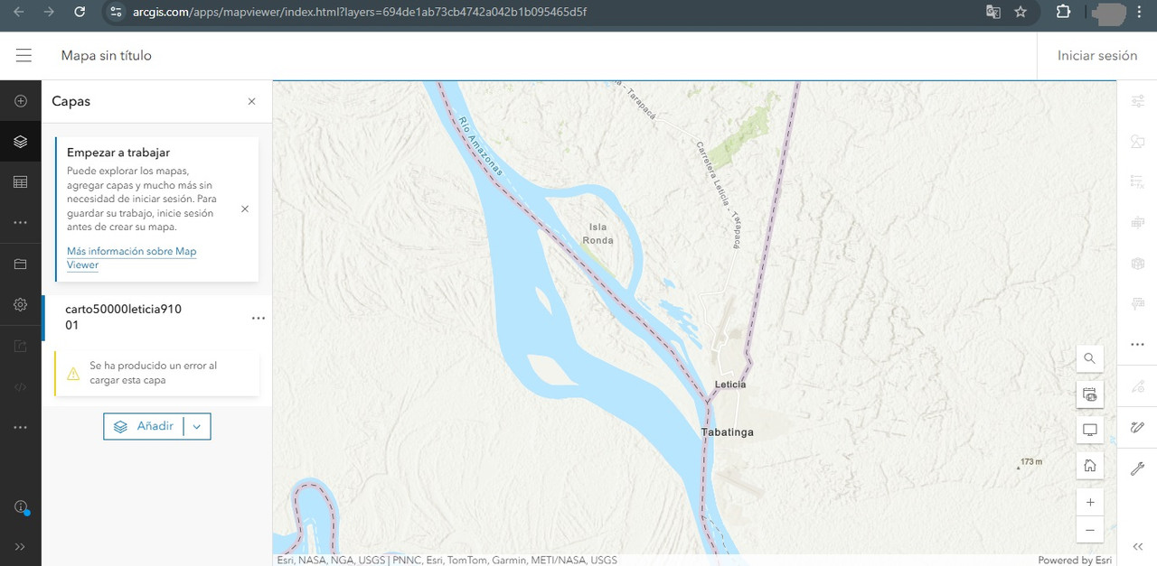Image resolution: width=1157 pixels, height=566 pixels.
Task: Open the wrench map tools icon
Action: click(1138, 468)
